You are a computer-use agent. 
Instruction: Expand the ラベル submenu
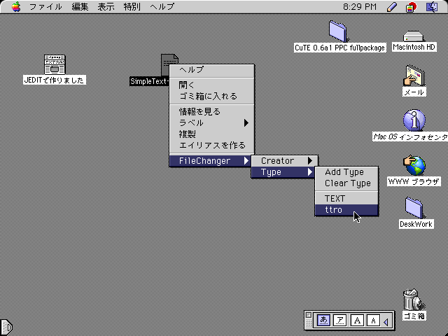pos(211,123)
